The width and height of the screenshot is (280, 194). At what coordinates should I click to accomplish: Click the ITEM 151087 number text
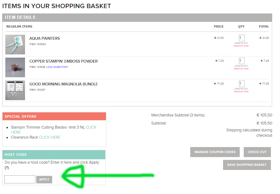pyautogui.click(x=37, y=90)
